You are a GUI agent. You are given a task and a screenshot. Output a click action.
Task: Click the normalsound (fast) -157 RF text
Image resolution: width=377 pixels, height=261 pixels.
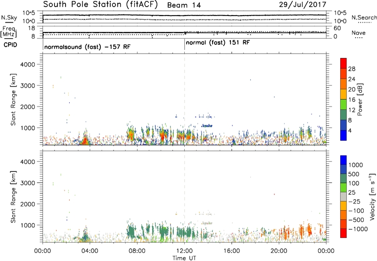tap(87, 47)
